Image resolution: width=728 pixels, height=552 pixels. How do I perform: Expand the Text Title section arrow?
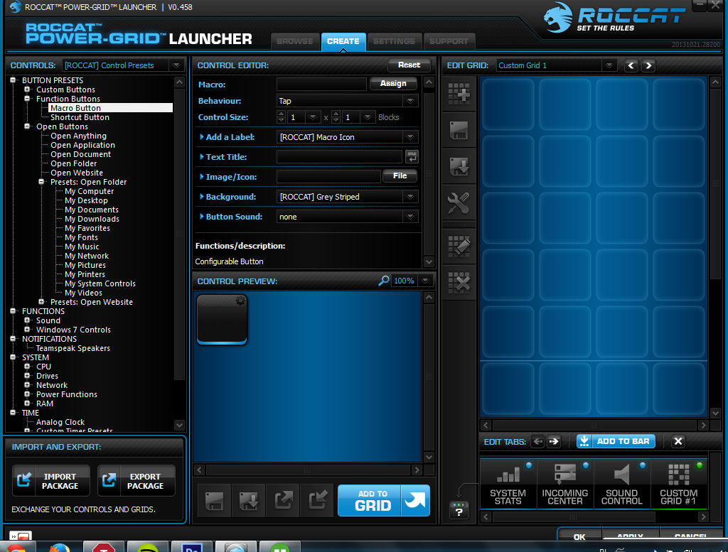click(x=201, y=157)
